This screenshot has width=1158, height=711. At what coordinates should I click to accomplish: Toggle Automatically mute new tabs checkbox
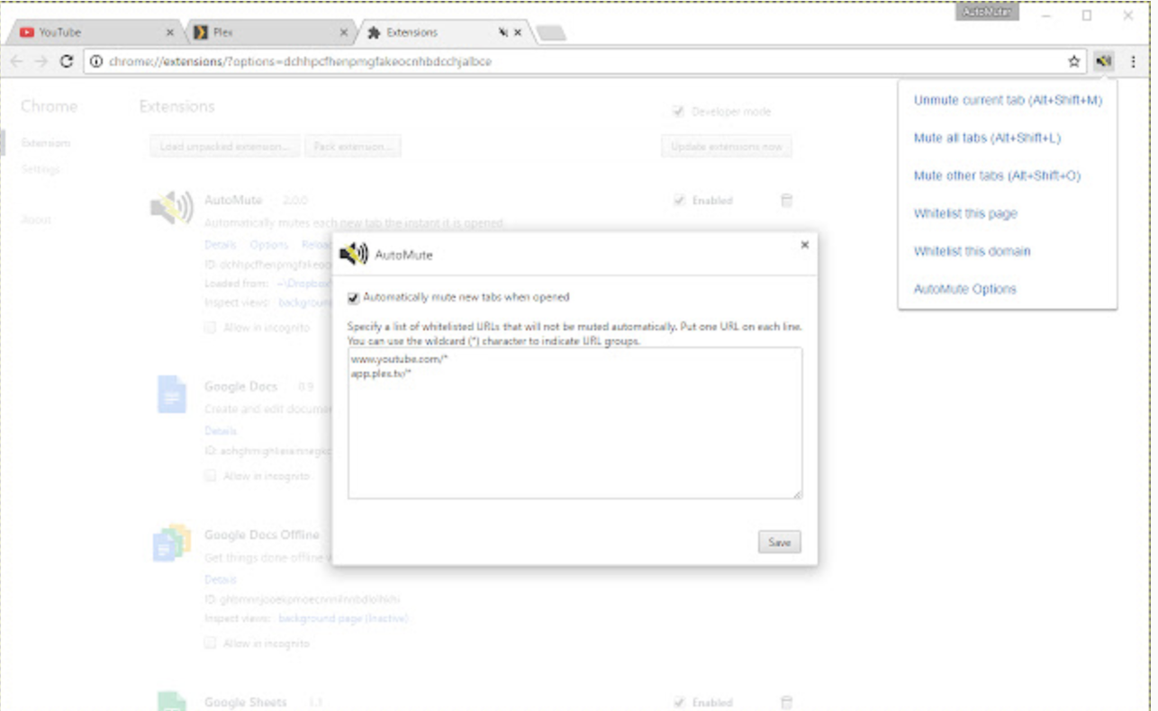354,297
